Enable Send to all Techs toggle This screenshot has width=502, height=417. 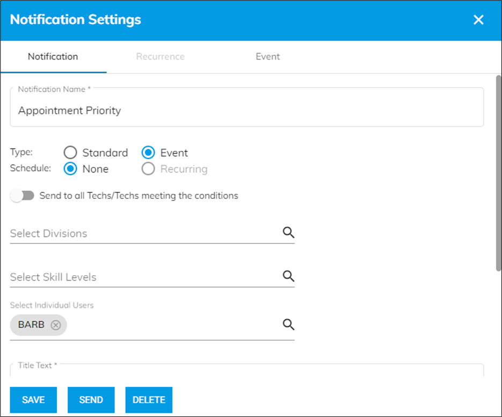(22, 195)
